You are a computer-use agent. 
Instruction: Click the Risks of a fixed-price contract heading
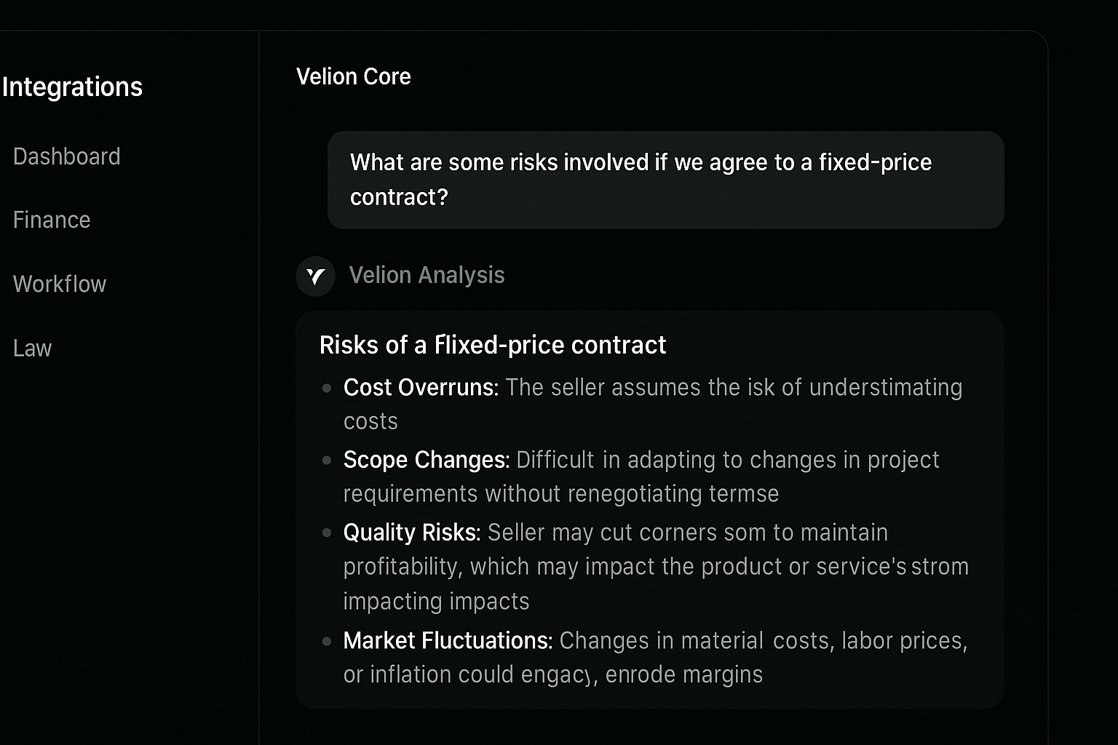[x=493, y=345]
